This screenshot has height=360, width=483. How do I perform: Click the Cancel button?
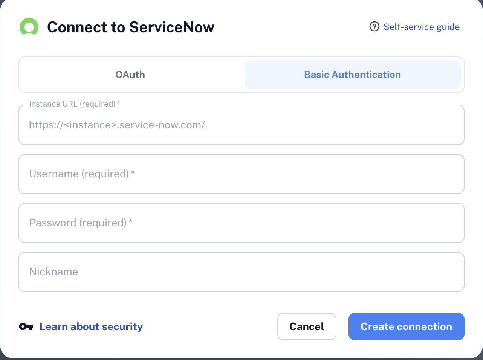pos(307,326)
